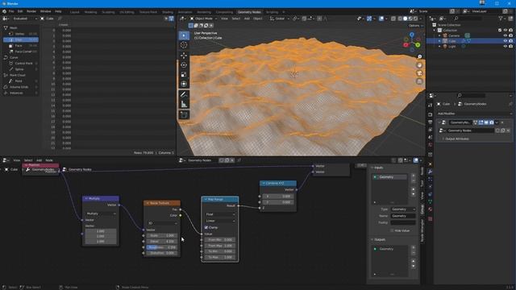516x290 pixels.
Task: Open 3D dimensions dropdown in Noise Texture
Action: [162, 223]
